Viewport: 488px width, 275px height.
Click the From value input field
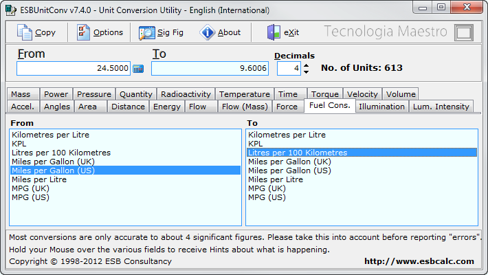point(74,68)
